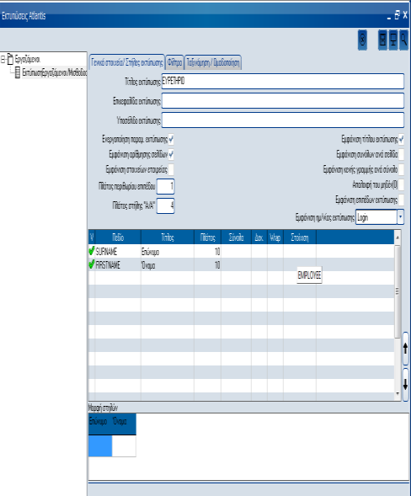The image size is (411, 496).
Task: Click the Τίτλος column header in grid
Action: pyautogui.click(x=168, y=237)
